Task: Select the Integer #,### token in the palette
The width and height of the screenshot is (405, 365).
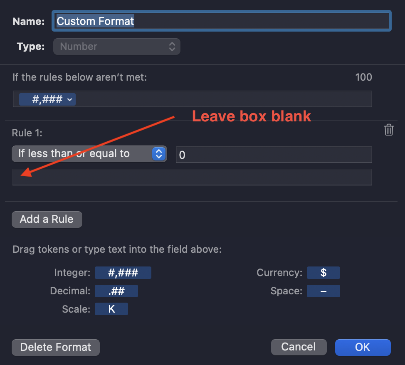Action: 123,273
